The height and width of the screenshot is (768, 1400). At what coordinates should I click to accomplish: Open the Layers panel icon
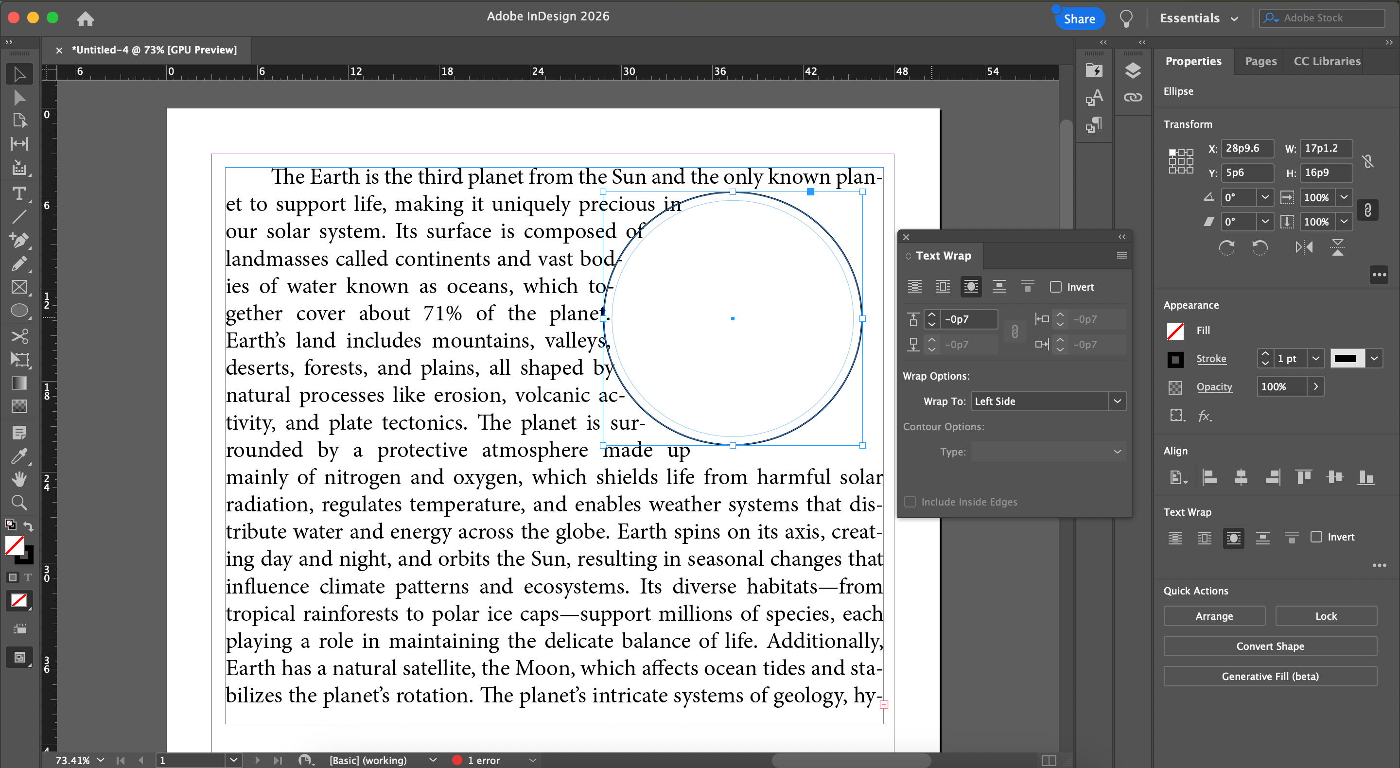[x=1133, y=70]
